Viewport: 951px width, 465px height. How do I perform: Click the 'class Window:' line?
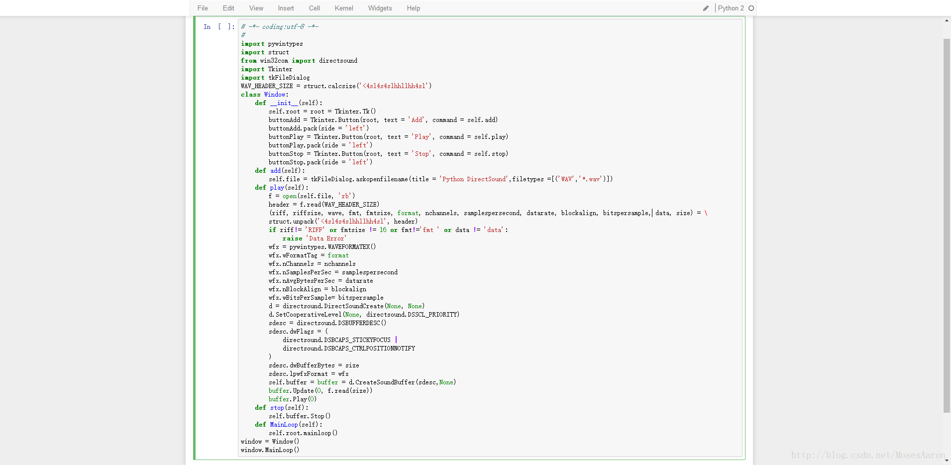265,95
